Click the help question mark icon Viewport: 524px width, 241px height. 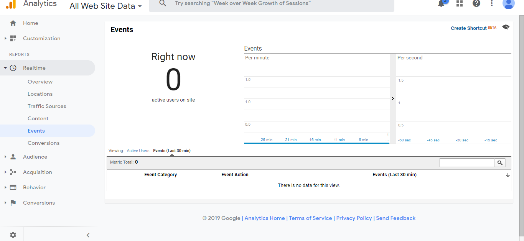476,3
